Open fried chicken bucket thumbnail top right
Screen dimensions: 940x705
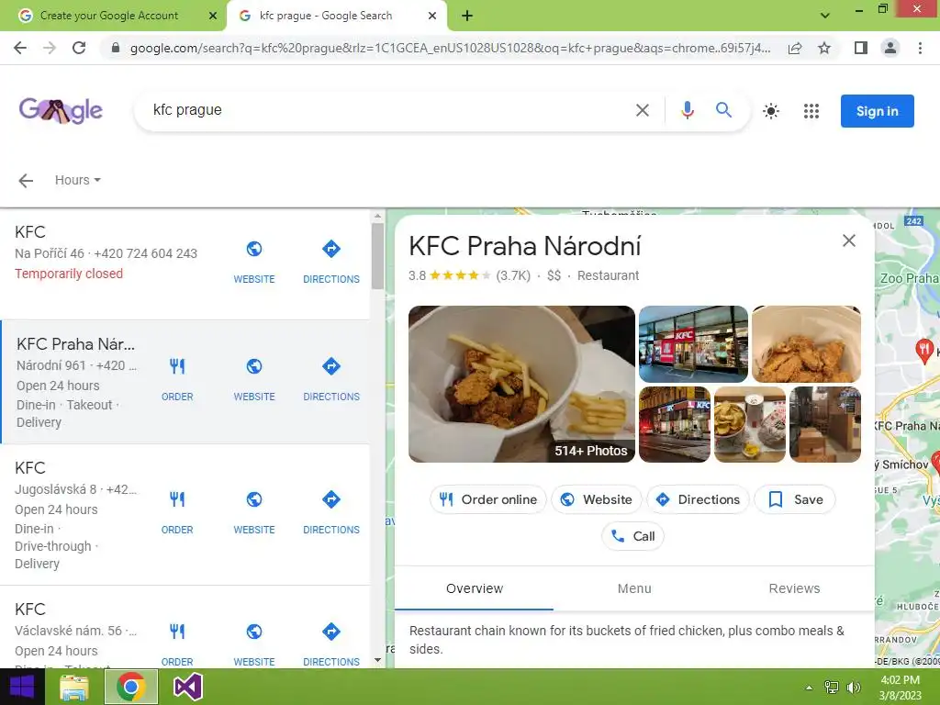tap(806, 344)
